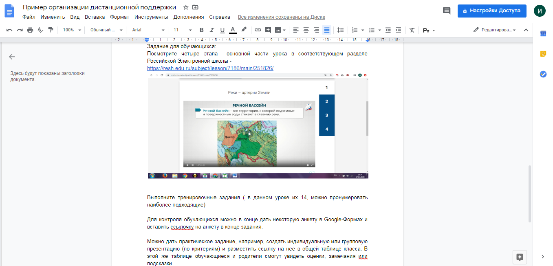
Task: Click the embedded lesson screenshot image
Action: (258, 125)
